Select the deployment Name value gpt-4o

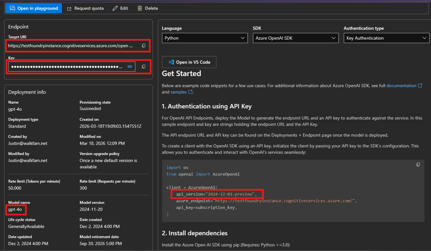[x=15, y=109]
